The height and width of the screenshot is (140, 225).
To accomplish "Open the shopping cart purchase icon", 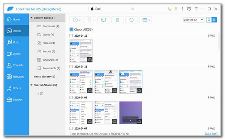I will [169, 9].
